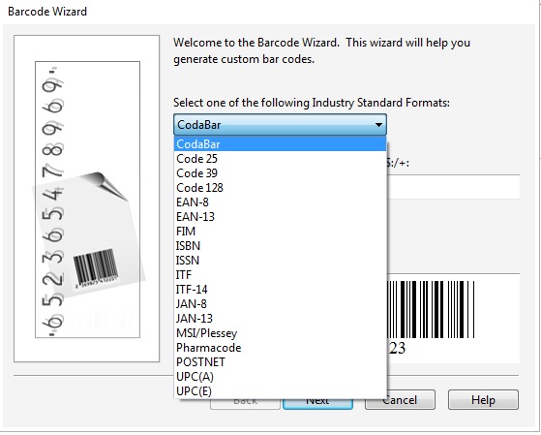Pick MSI/Plessey barcode format
Screen dimensions: 541x435
[x=280, y=333]
